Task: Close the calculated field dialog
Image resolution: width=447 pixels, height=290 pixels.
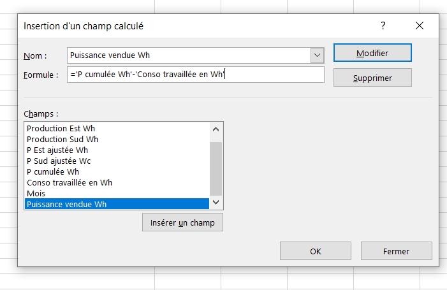Action: (419, 26)
